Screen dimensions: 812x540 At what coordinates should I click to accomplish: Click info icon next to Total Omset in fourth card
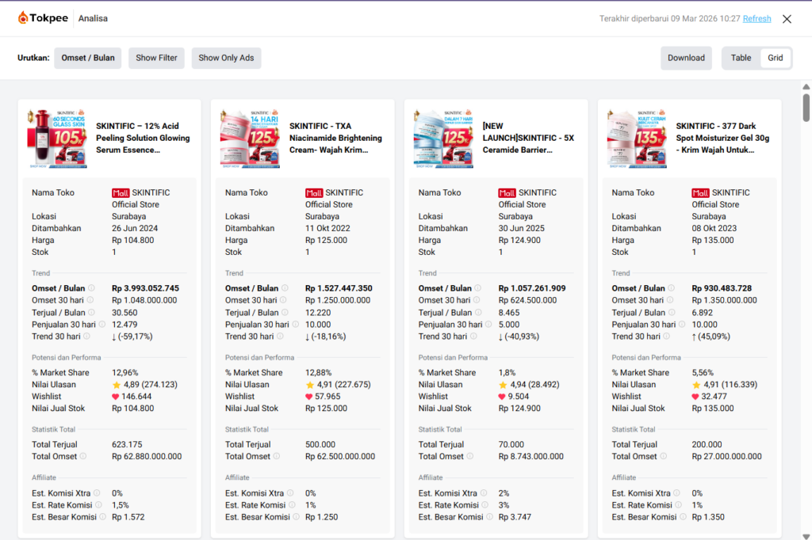coord(663,456)
